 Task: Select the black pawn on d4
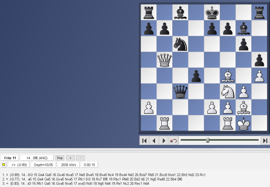click(196, 76)
